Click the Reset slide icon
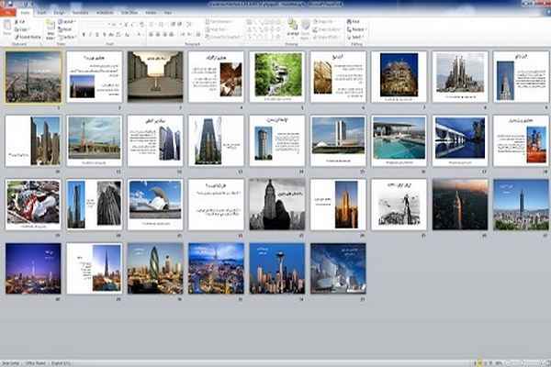The image size is (551, 367). [66, 28]
